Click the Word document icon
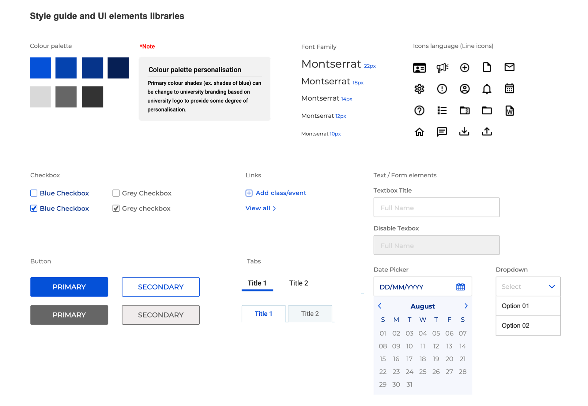Screen dimensions: 588x406 [x=509, y=111]
